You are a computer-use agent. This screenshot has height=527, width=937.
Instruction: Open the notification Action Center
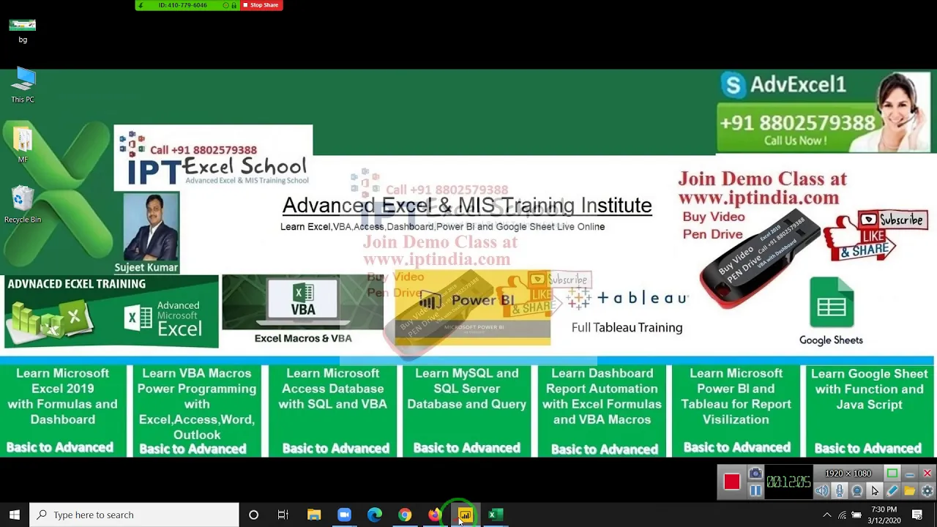[917, 515]
